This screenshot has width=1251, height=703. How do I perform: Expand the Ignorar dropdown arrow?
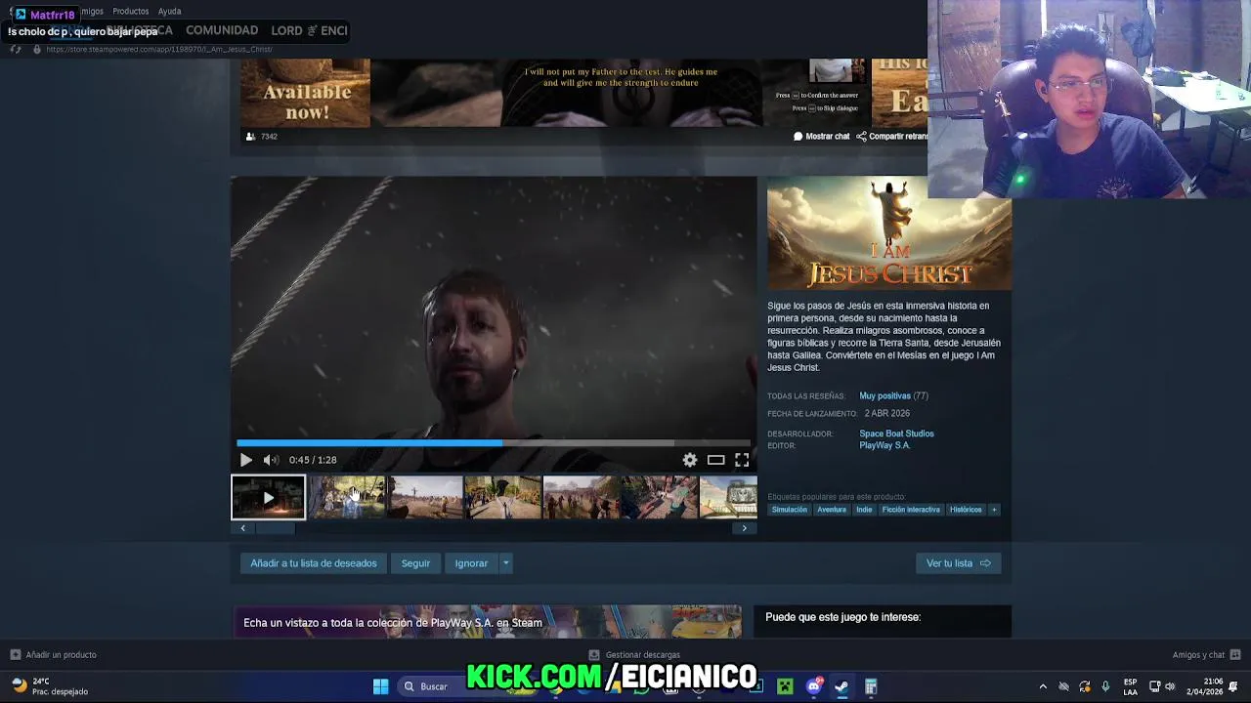pos(505,563)
